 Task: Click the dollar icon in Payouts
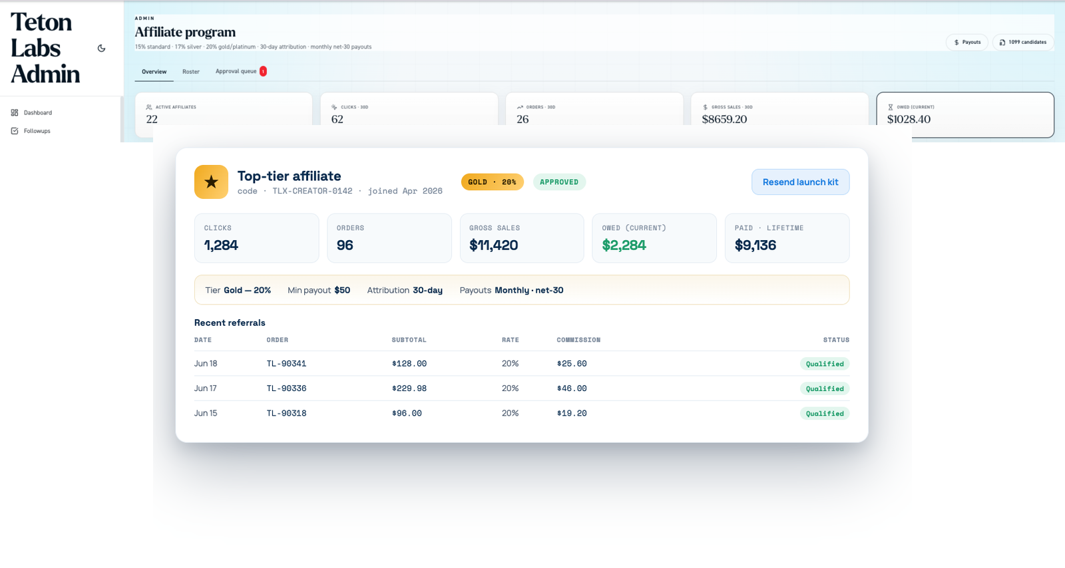(957, 43)
